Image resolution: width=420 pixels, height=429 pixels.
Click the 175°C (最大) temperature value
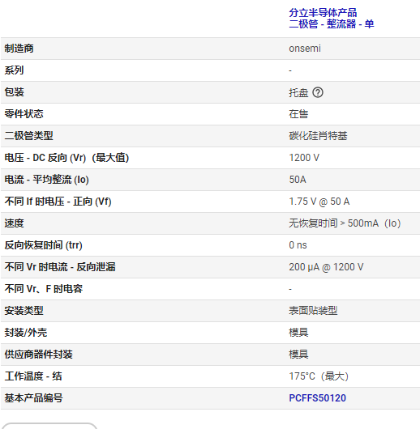pos(319,376)
